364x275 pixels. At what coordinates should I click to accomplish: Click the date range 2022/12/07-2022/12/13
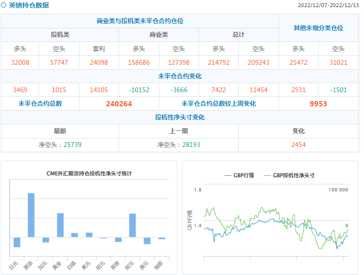click(329, 6)
